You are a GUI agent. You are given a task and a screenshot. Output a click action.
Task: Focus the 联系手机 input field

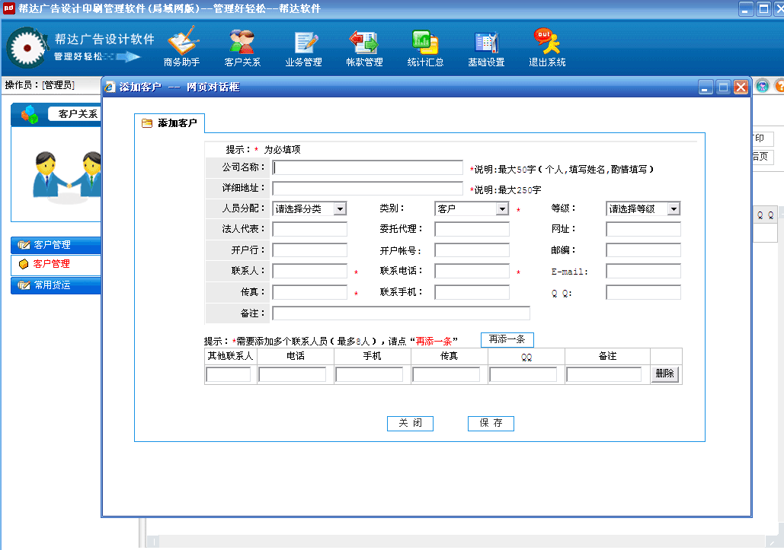click(x=472, y=292)
